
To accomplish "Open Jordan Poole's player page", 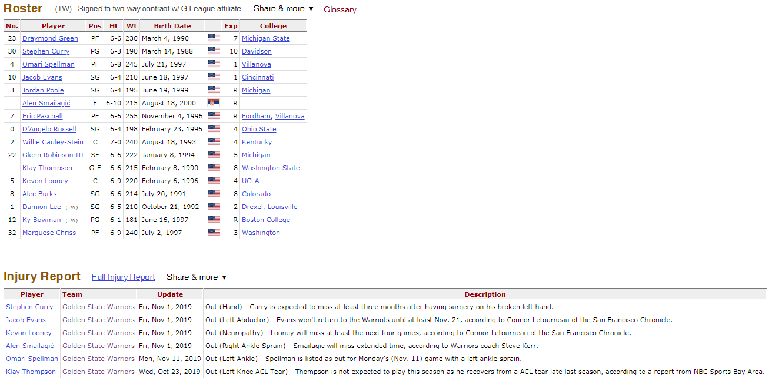I will pos(43,90).
